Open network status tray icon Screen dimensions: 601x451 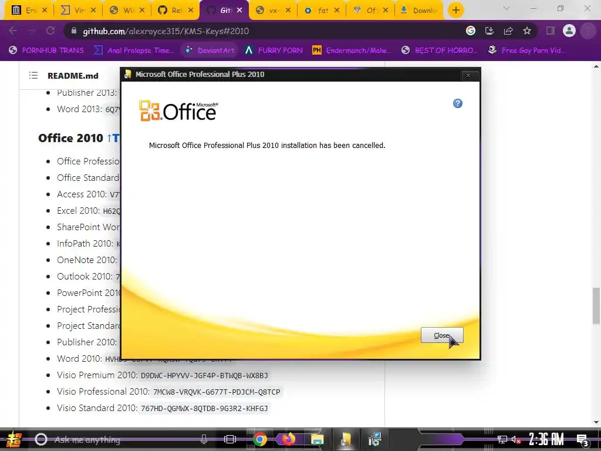point(502,439)
